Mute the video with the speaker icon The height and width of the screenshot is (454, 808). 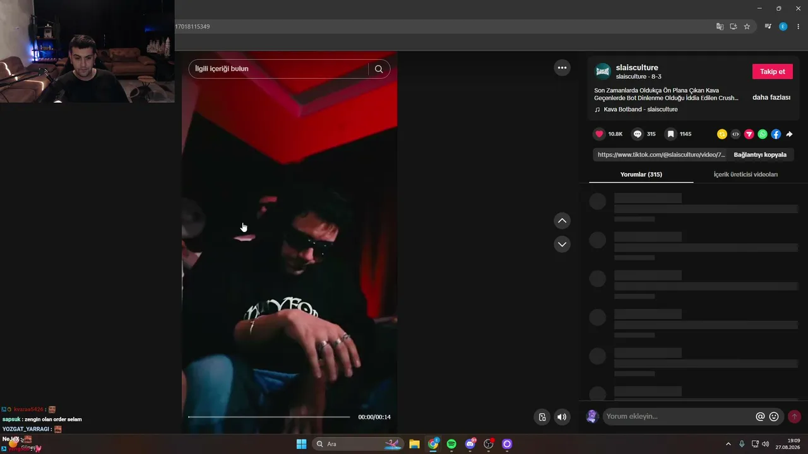pyautogui.click(x=562, y=417)
